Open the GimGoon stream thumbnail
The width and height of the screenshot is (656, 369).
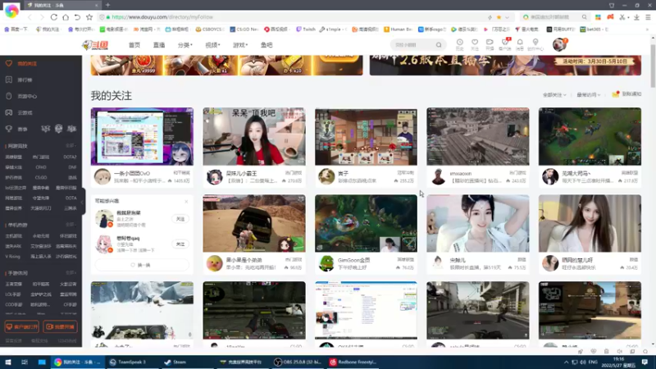coord(366,223)
